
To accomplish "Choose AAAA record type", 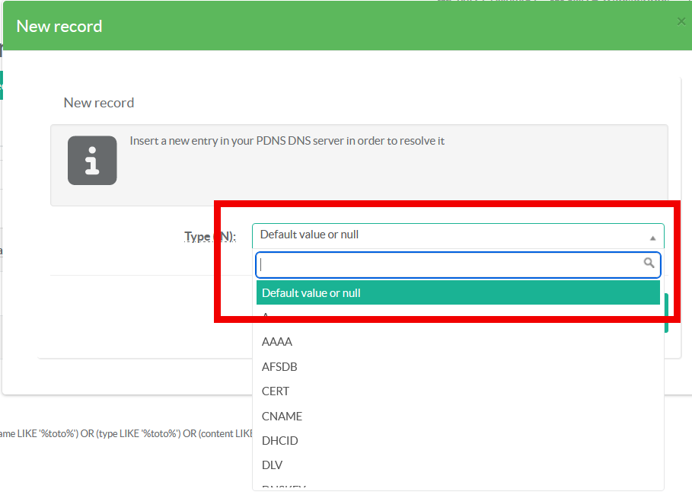I will tap(277, 342).
